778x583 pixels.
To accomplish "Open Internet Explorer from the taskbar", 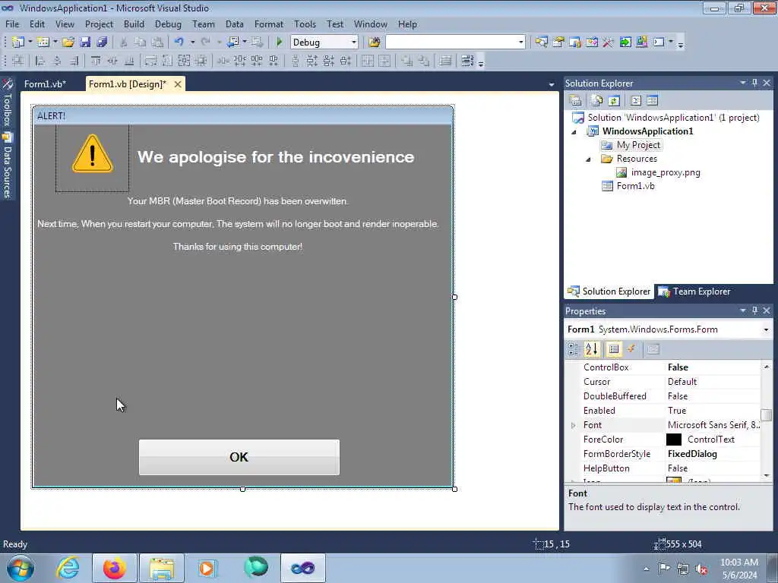I will 67,568.
